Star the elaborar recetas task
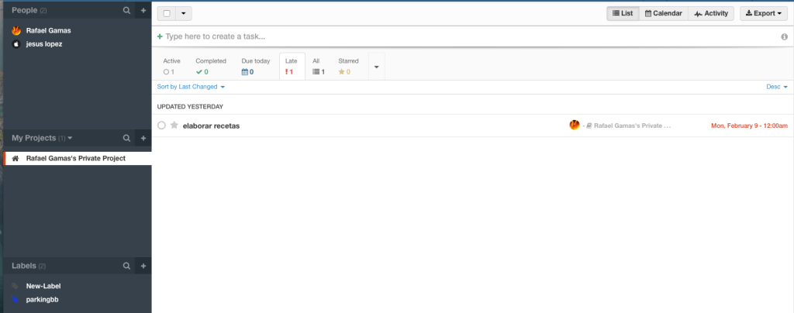794x313 pixels. click(x=174, y=126)
